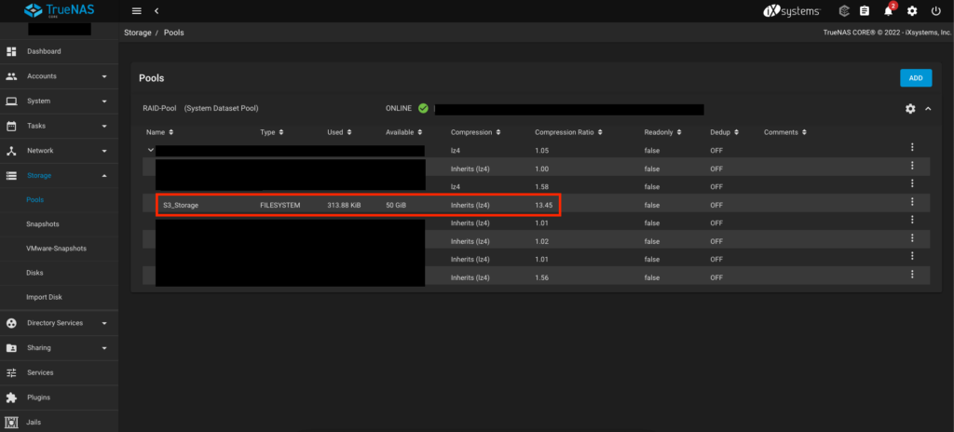Viewport: 954px width, 432px height.
Task: Open actions menu for 1.58 ratio row
Action: (x=912, y=183)
